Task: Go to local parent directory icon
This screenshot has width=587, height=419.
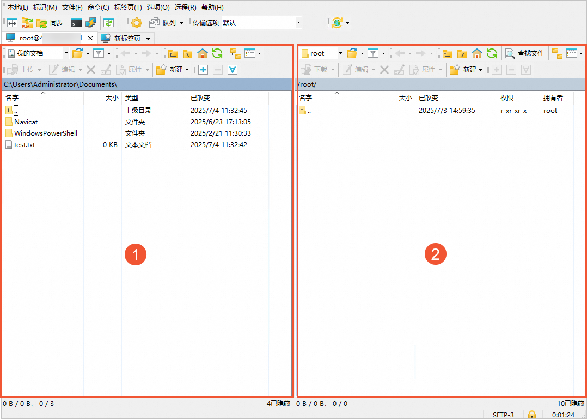Action: coord(173,53)
